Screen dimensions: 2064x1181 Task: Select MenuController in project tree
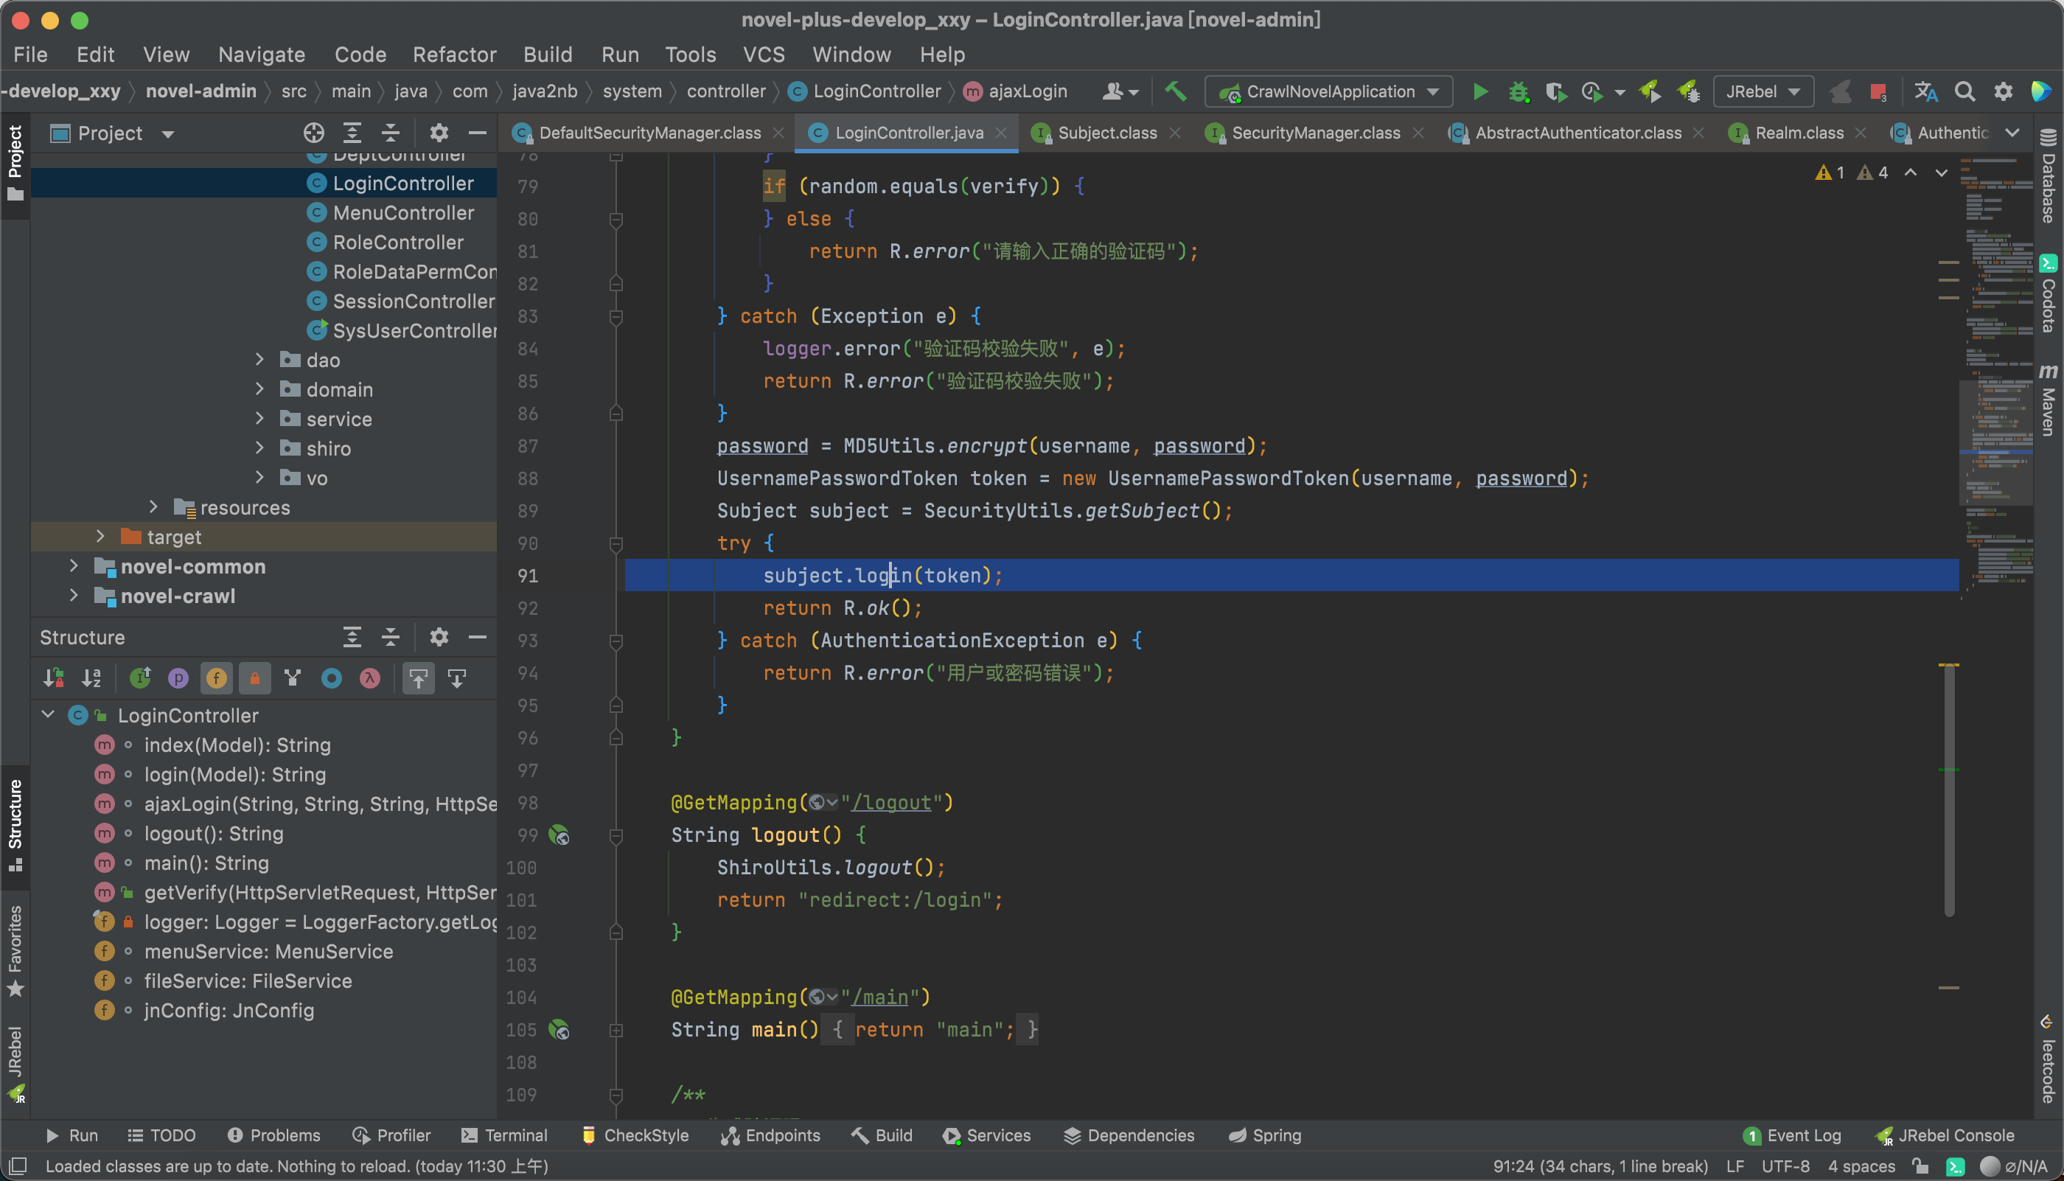click(x=403, y=212)
